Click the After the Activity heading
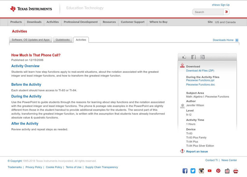Image resolution: width=247 pixels, height=177 pixels. [25, 124]
